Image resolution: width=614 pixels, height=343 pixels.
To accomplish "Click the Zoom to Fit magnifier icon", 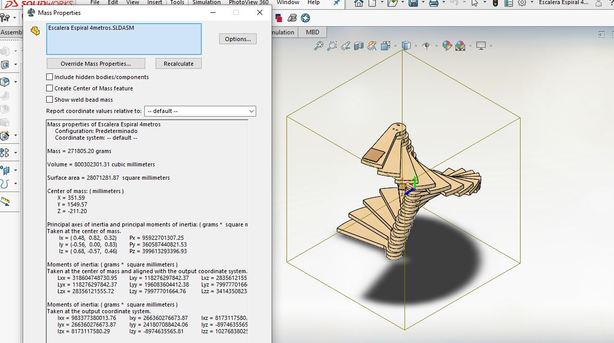I will tap(318, 46).
